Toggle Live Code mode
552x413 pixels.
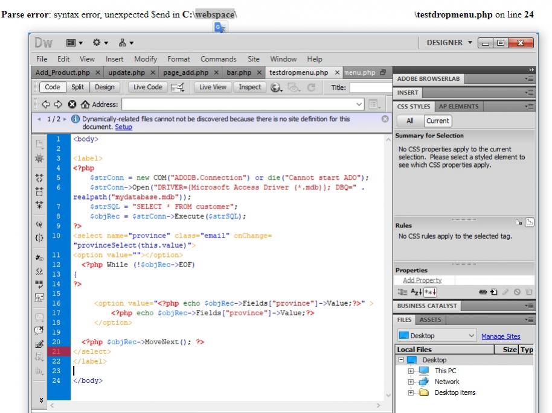click(147, 87)
